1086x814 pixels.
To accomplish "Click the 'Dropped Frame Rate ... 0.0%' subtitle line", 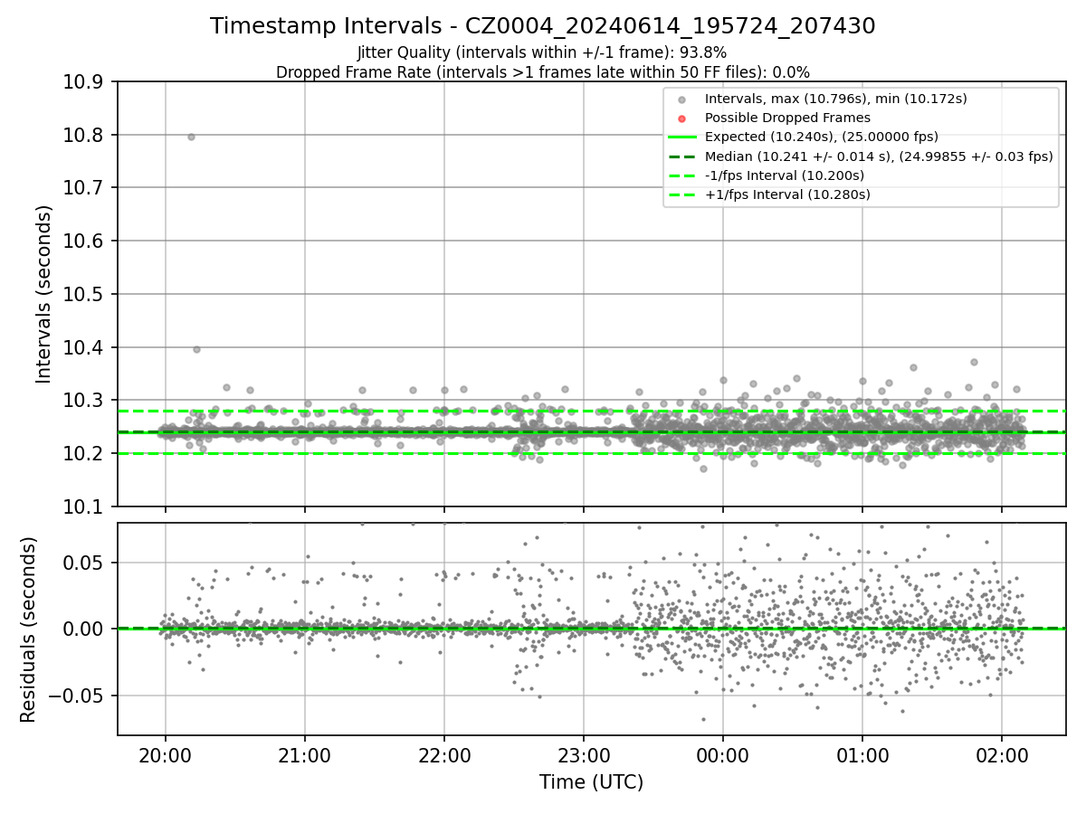I will coord(543,71).
